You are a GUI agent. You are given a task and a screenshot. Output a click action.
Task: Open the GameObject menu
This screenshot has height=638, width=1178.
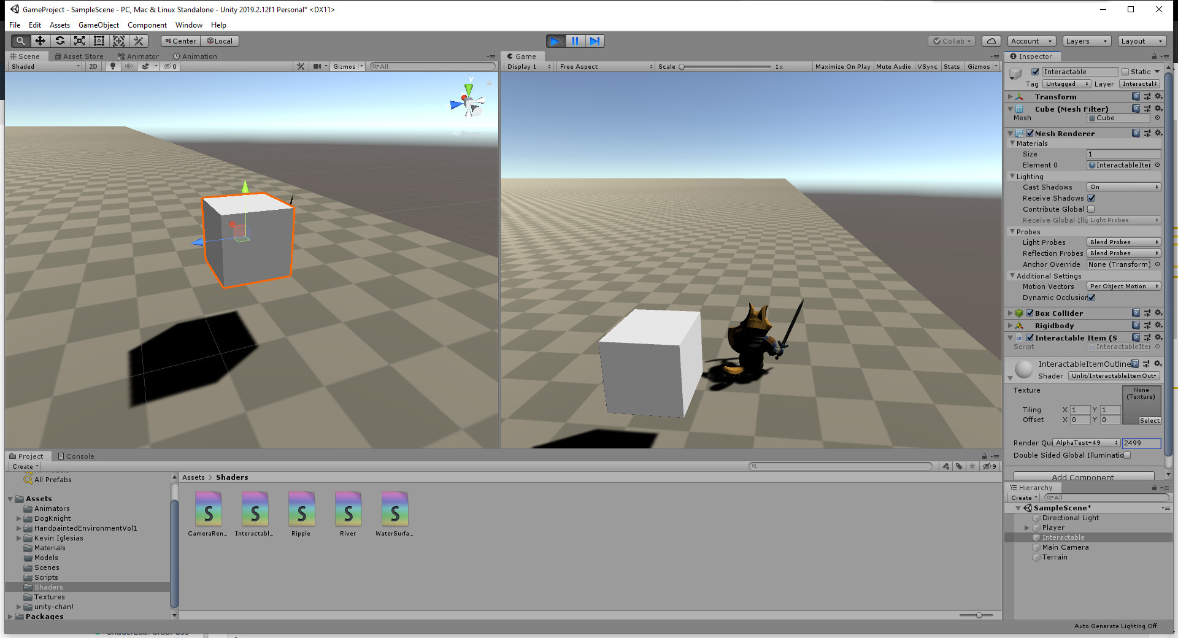pos(98,25)
